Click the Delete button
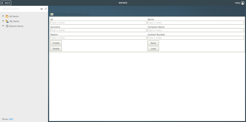The image size is (246, 122). click(56, 49)
